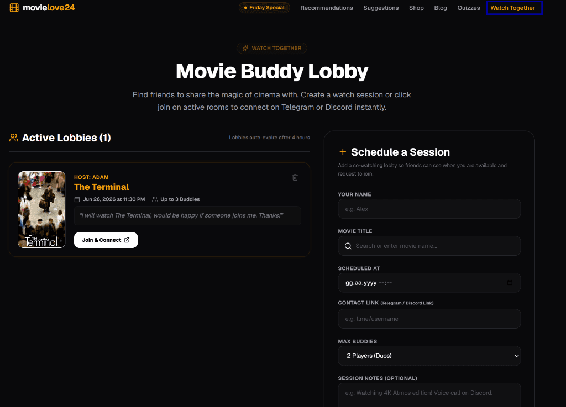Open the Friday Special promo pill
The image size is (566, 407).
click(264, 8)
